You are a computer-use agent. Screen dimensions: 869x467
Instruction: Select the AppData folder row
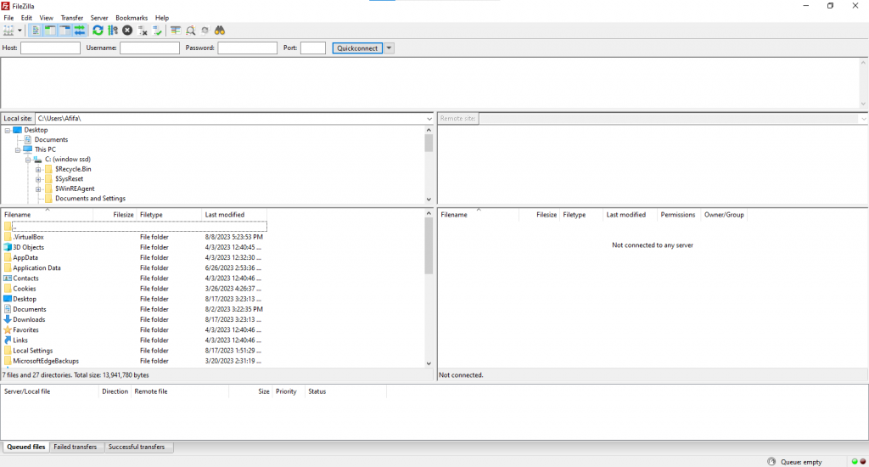point(135,258)
